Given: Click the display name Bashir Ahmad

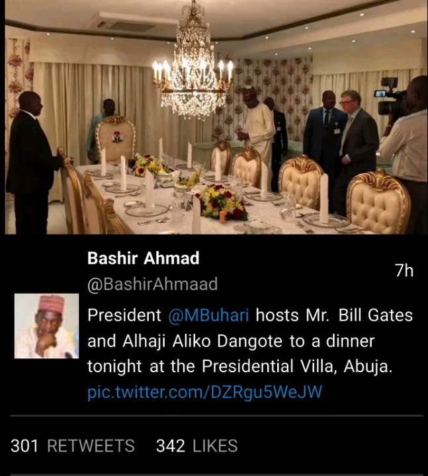Looking at the screenshot, I should pyautogui.click(x=143, y=258).
